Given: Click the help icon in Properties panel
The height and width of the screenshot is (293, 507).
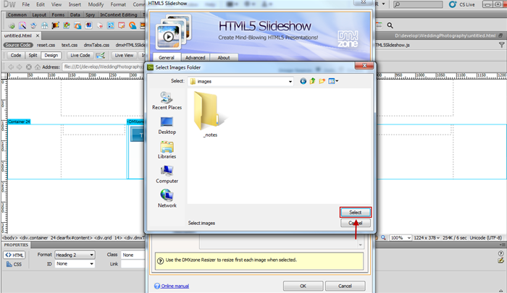Looking at the screenshot, I should [501, 254].
